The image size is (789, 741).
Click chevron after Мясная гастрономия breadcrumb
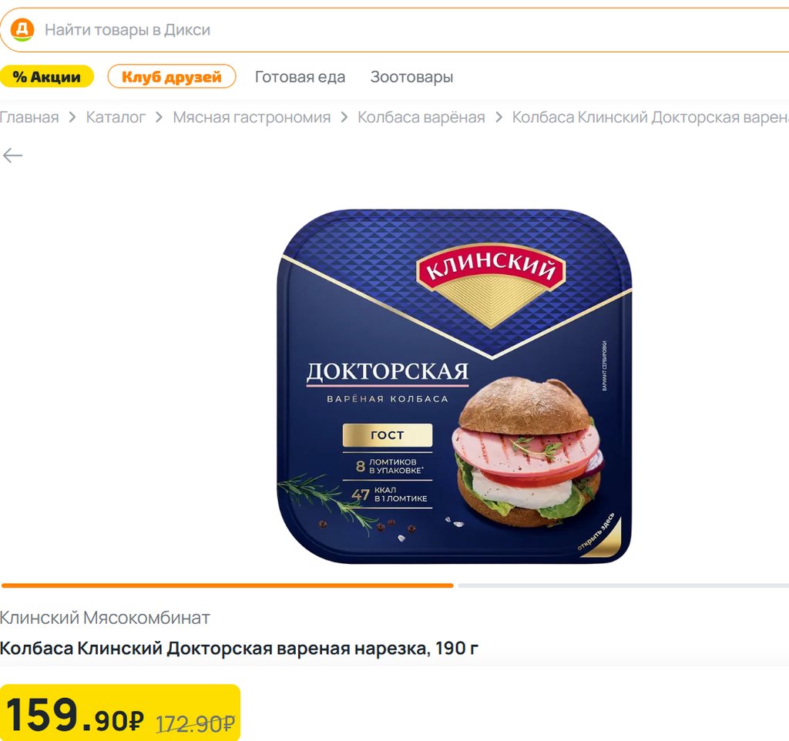(344, 117)
